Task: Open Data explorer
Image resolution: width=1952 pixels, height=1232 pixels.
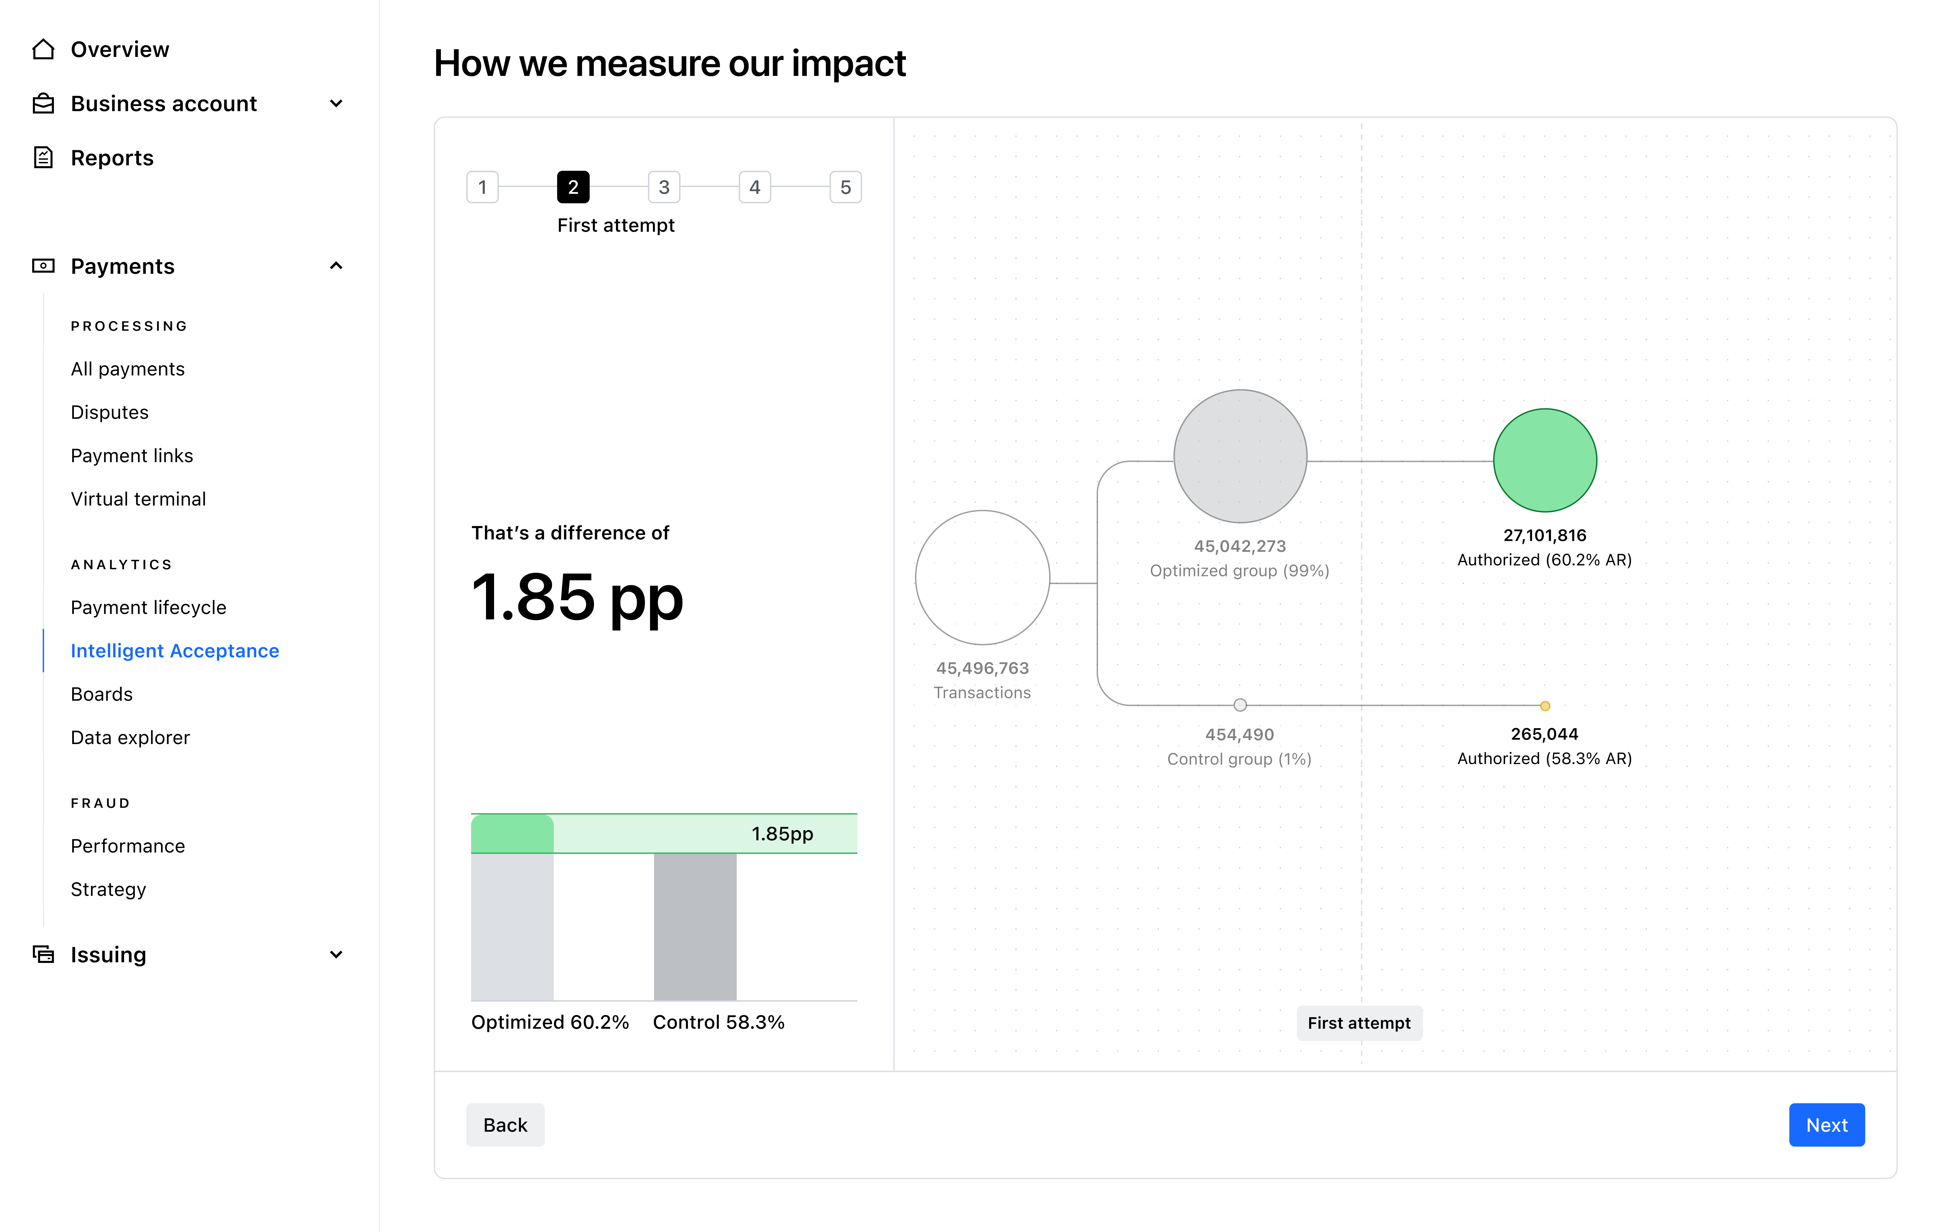Action: pos(130,738)
